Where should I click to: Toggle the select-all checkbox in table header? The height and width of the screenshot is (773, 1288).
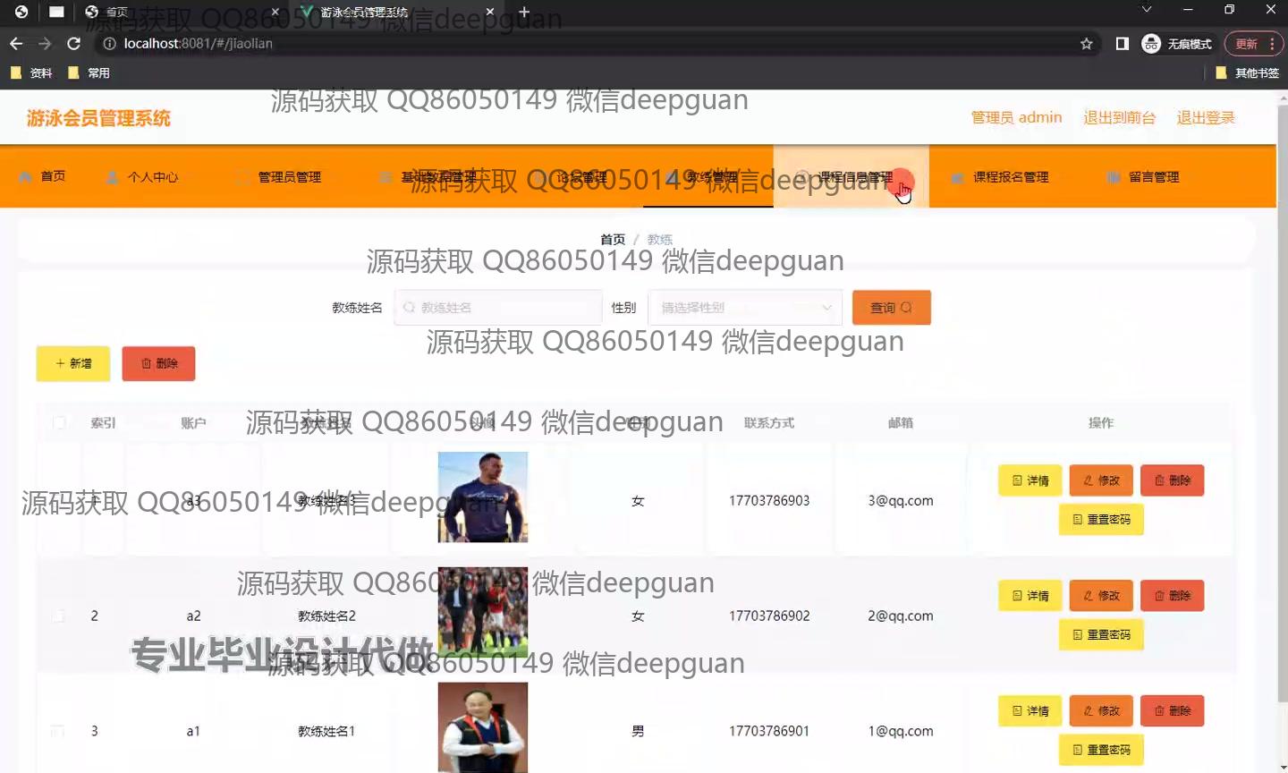tap(59, 422)
